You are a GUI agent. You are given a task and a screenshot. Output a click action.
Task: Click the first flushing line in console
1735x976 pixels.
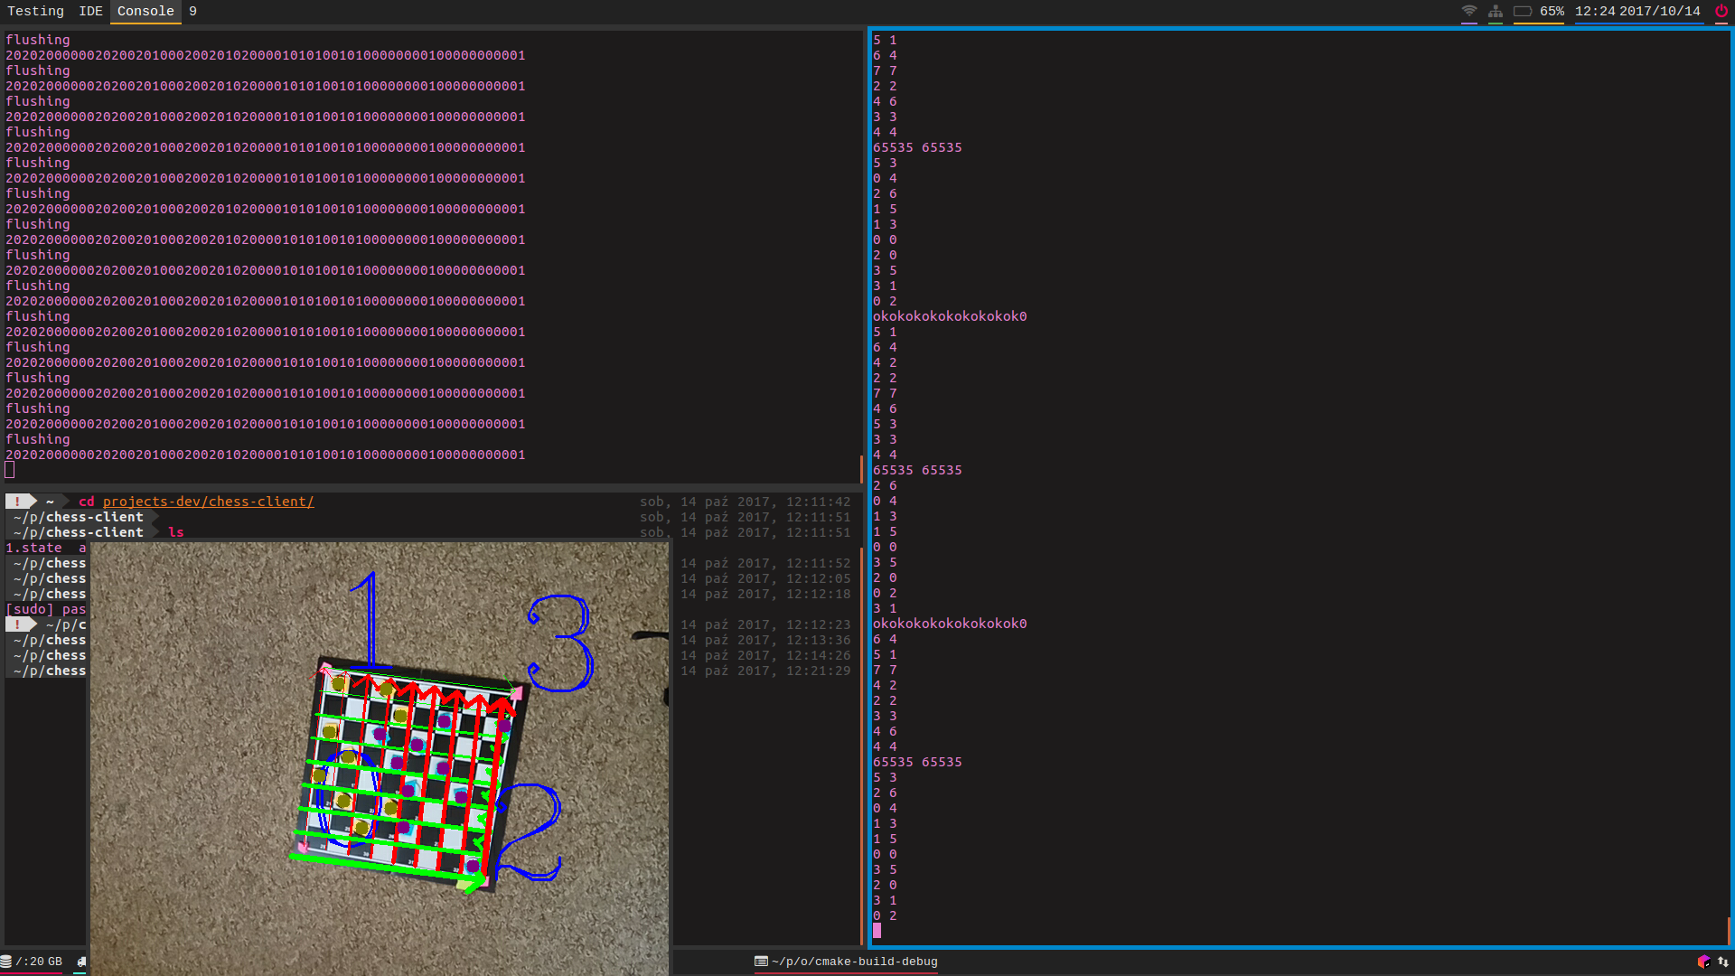pyautogui.click(x=38, y=40)
